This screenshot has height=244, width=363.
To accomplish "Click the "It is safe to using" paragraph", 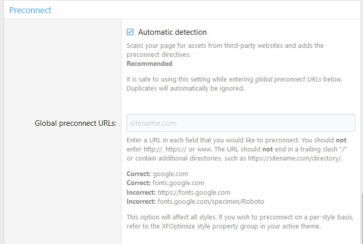I will pos(190,79).
